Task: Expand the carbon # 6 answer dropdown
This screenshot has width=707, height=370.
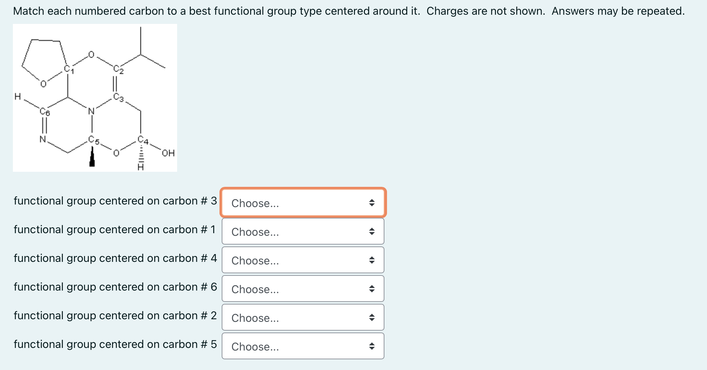Action: coord(303,289)
